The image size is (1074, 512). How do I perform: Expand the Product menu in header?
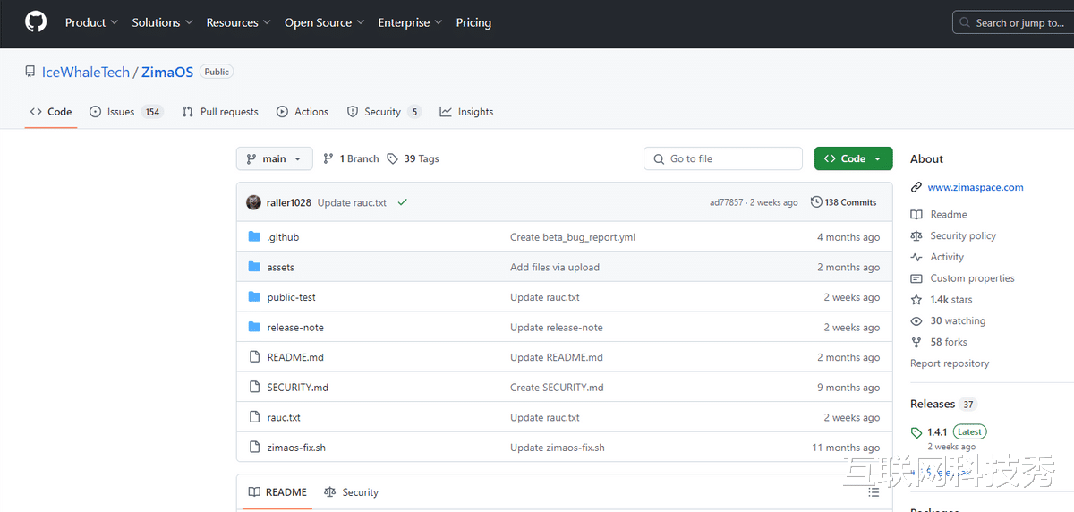(x=91, y=22)
